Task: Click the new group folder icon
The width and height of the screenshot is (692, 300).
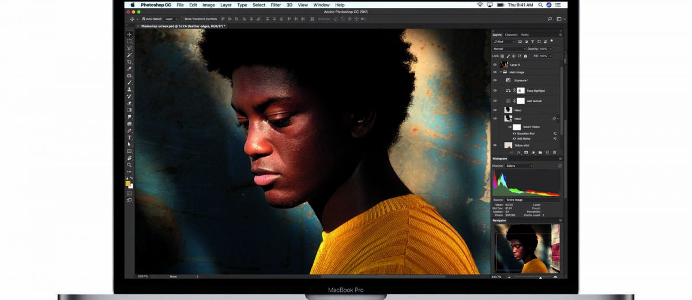Action: pyautogui.click(x=540, y=152)
